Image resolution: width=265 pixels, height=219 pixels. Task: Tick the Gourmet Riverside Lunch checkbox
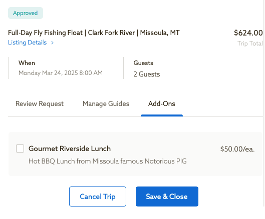(20, 148)
